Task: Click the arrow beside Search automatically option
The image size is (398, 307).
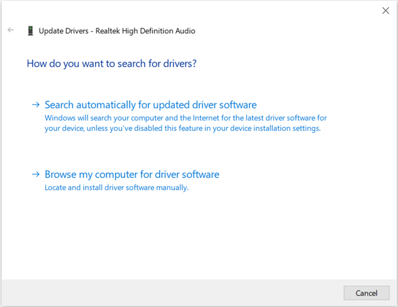Action: pos(36,105)
